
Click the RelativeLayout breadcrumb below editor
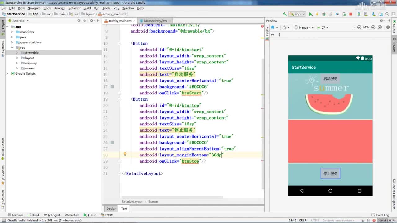132,202
